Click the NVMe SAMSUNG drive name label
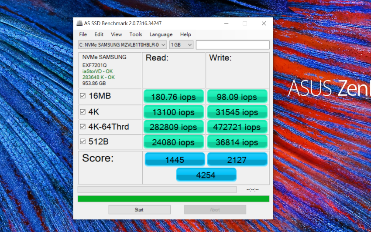Screen dimensions: 371x232 104,57
